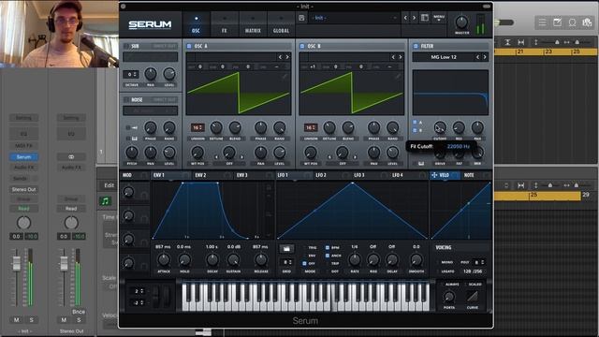Toggle filter routing for oscillator B
599x337 pixels.
tap(415, 130)
